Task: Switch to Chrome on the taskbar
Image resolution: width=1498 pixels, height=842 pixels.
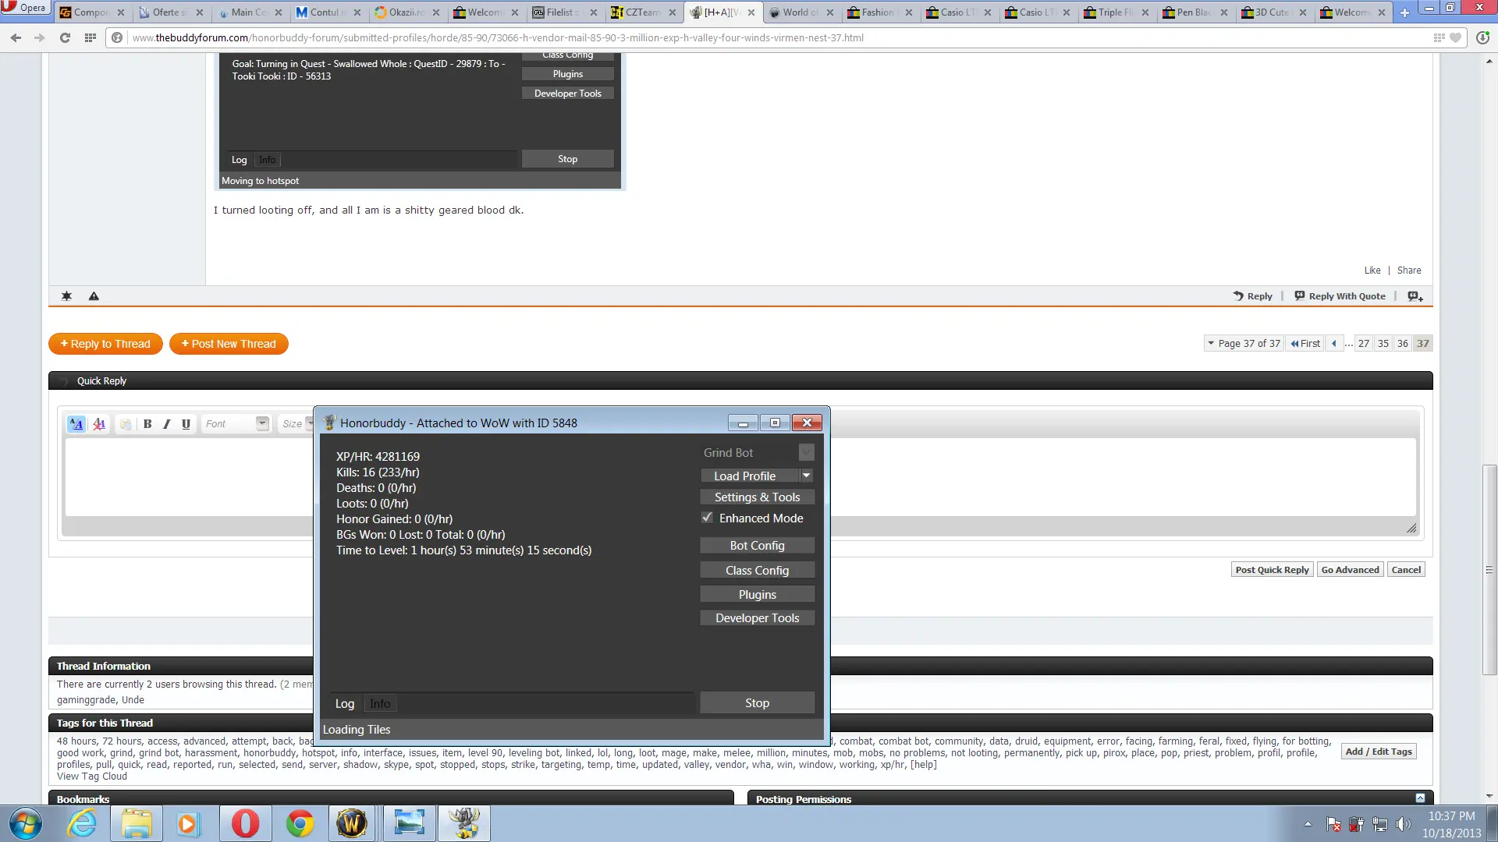Action: pyautogui.click(x=300, y=823)
